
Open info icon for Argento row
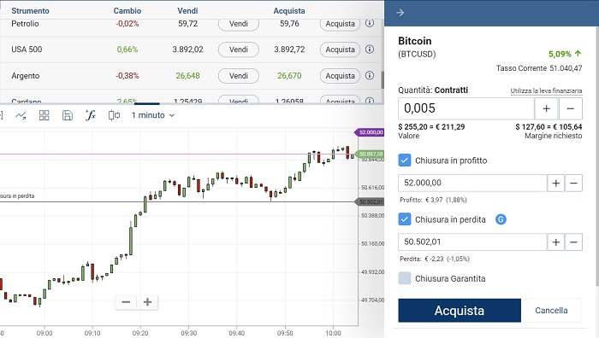pos(370,75)
